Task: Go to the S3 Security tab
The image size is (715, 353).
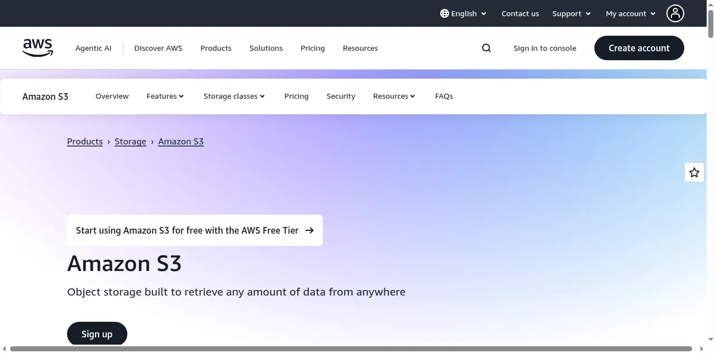Action: pyautogui.click(x=341, y=96)
